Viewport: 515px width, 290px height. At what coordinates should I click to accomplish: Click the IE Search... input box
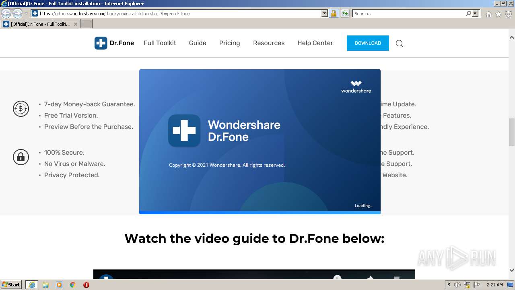coord(408,13)
